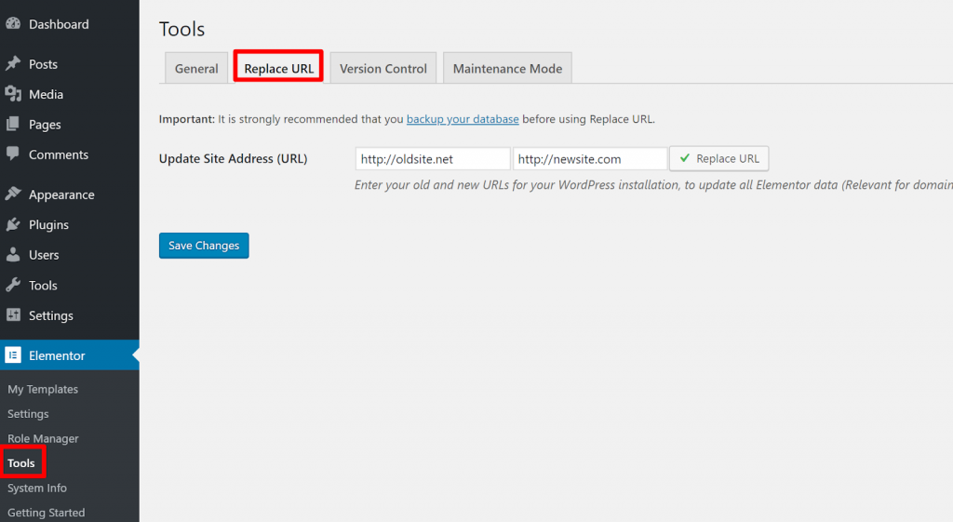Click the Appearance paintbrush icon
This screenshot has width=953, height=522.
point(13,194)
